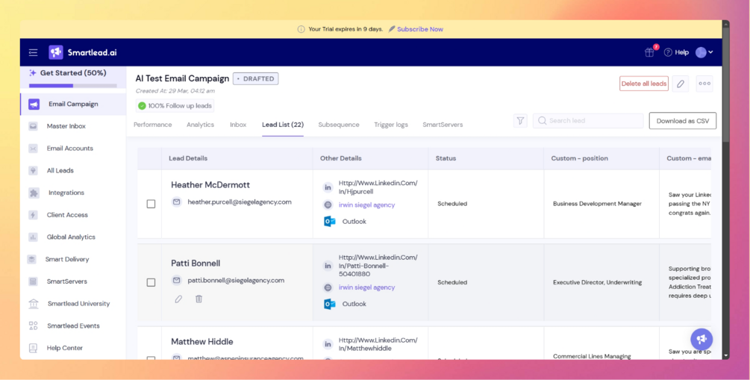The image size is (750, 380).
Task: Click the Email Accounts sidebar icon
Action: 33,149
